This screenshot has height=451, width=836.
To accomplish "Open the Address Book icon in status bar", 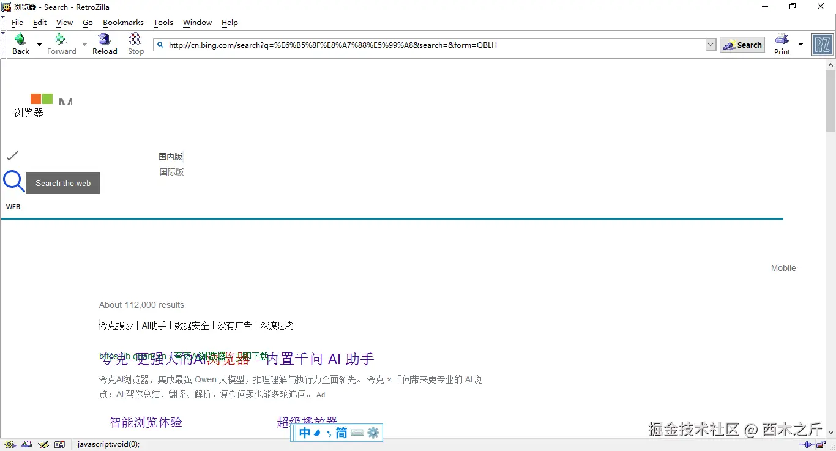I will click(59, 444).
